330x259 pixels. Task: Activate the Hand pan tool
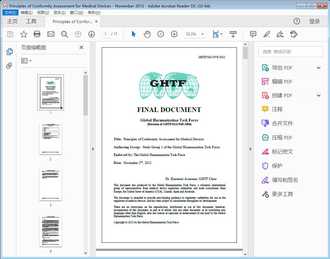[x=147, y=34]
